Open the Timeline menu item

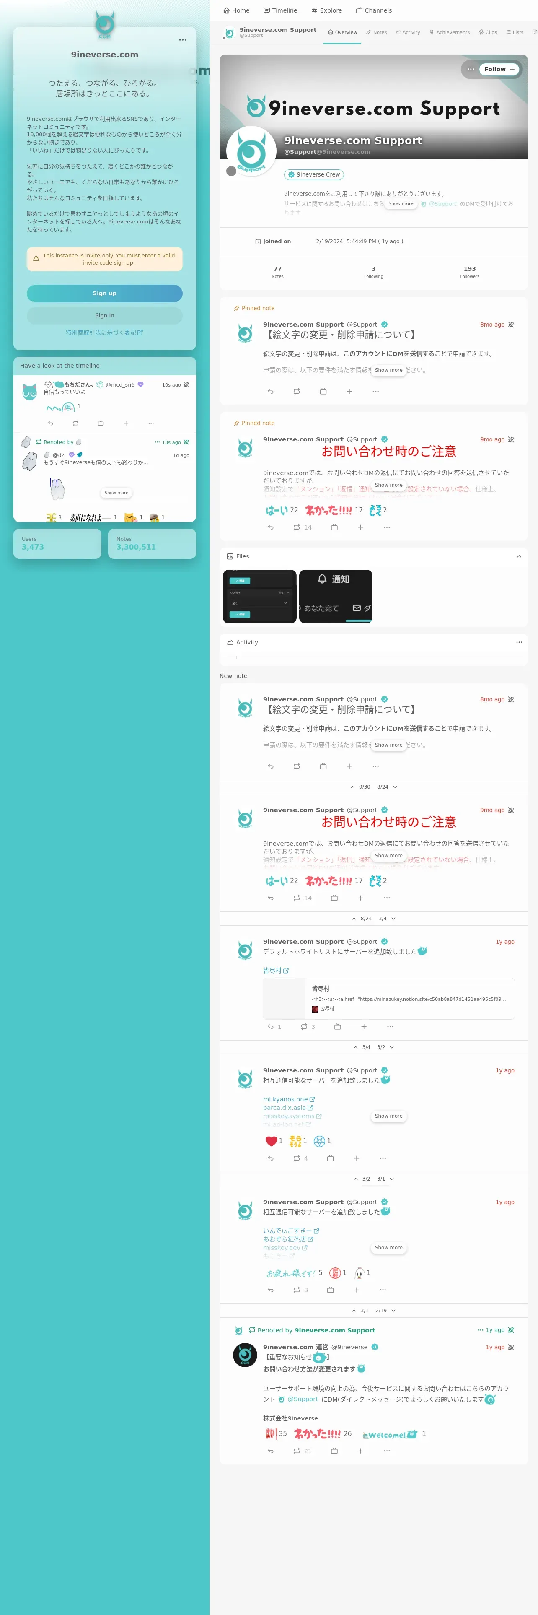(280, 10)
